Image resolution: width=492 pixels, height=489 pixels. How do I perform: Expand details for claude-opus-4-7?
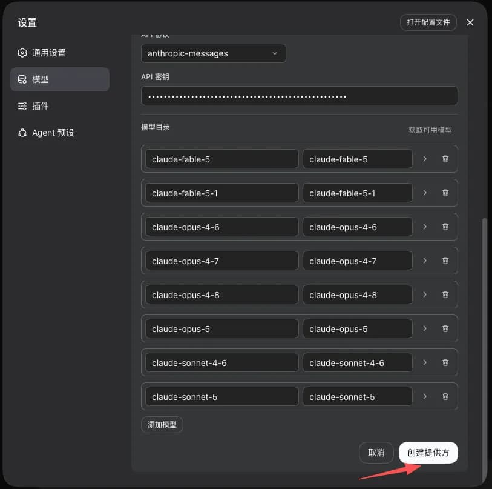pyautogui.click(x=425, y=261)
